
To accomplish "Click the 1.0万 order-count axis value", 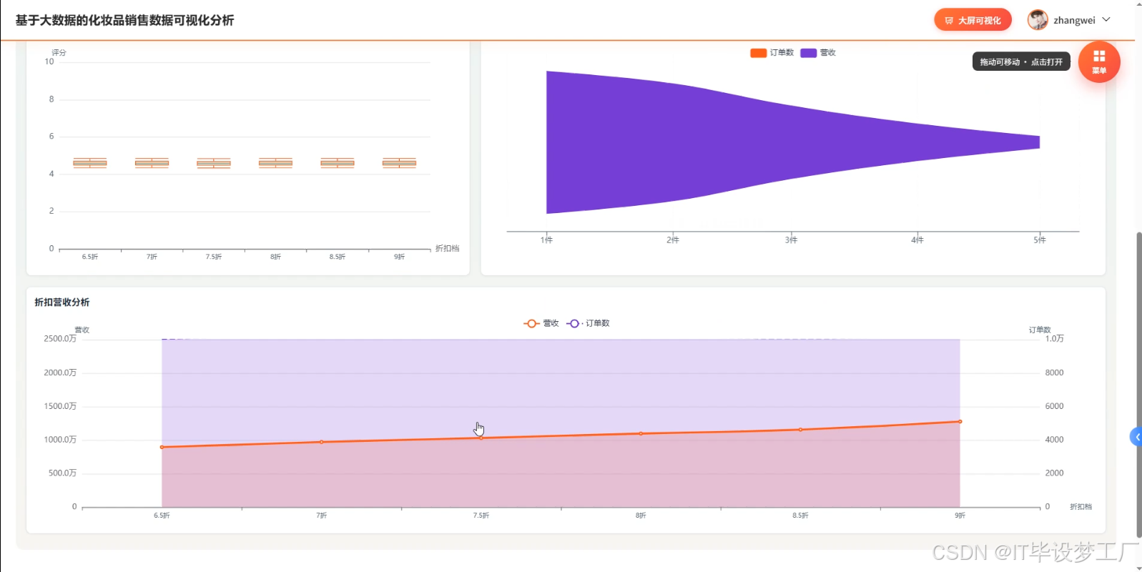I will coord(1054,339).
